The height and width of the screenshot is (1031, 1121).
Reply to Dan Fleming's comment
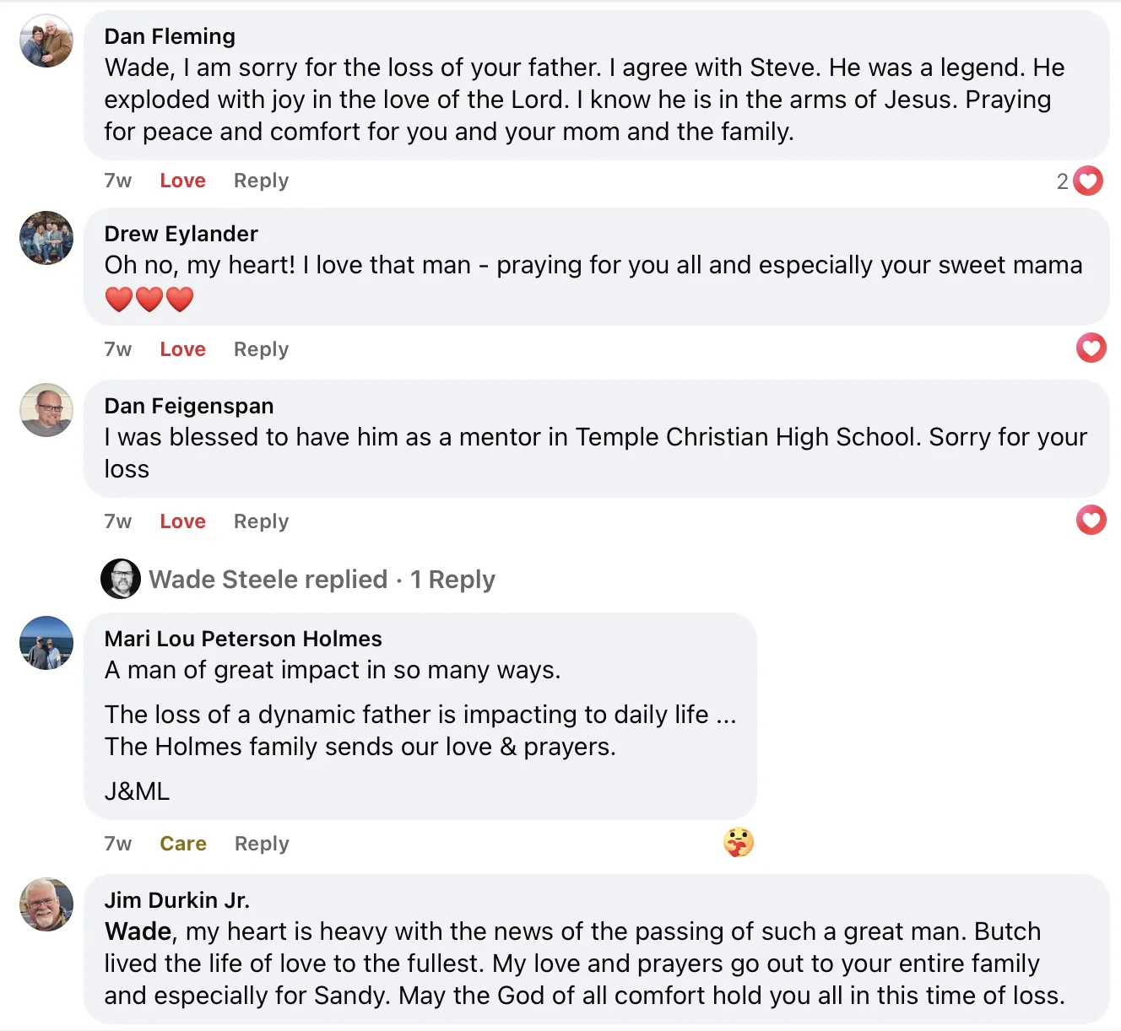click(x=261, y=181)
